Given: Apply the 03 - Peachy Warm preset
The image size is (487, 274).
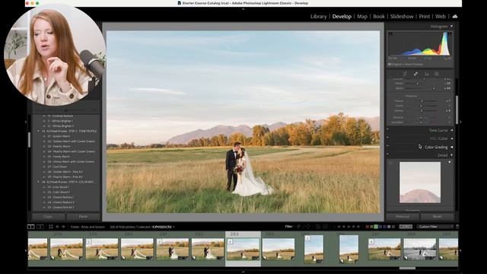Looking at the screenshot, I should tap(59, 146).
